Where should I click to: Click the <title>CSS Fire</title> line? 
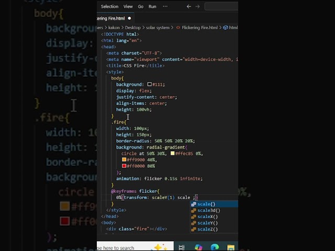[x=136, y=65]
